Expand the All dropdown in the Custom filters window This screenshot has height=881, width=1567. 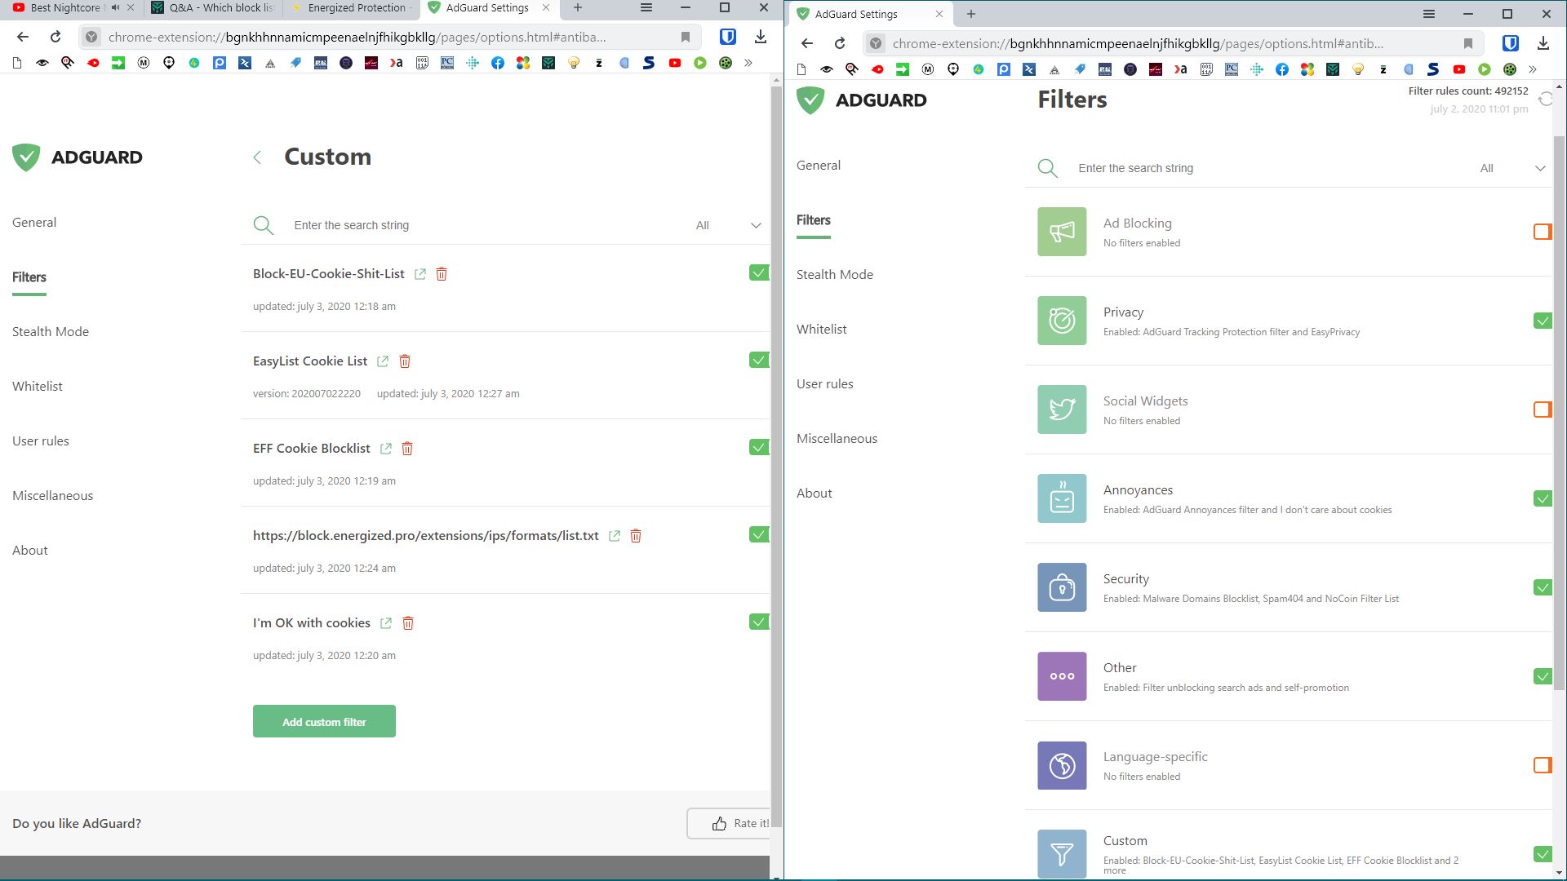(x=728, y=225)
